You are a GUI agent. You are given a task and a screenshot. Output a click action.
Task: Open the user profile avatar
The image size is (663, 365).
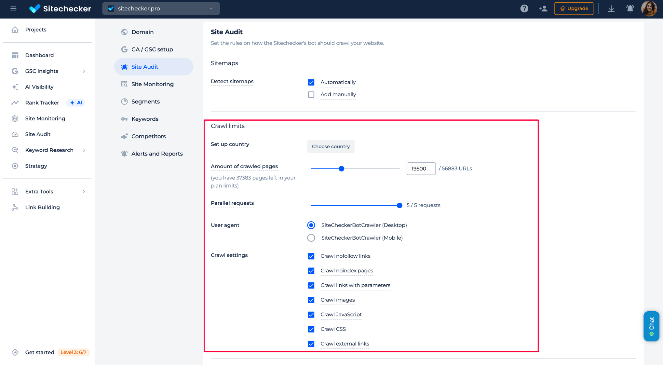[x=649, y=8]
